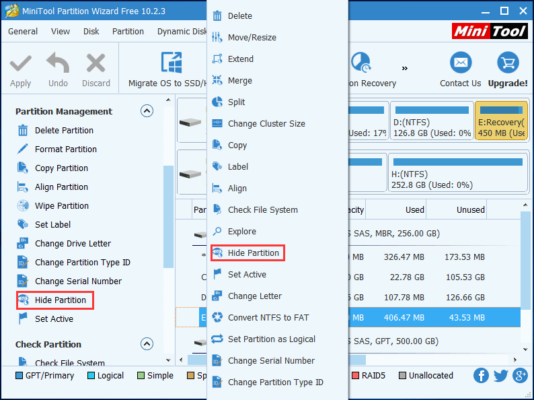Click the 326.47 MB used cell
Image resolution: width=534 pixels, height=400 pixels.
[404, 257]
